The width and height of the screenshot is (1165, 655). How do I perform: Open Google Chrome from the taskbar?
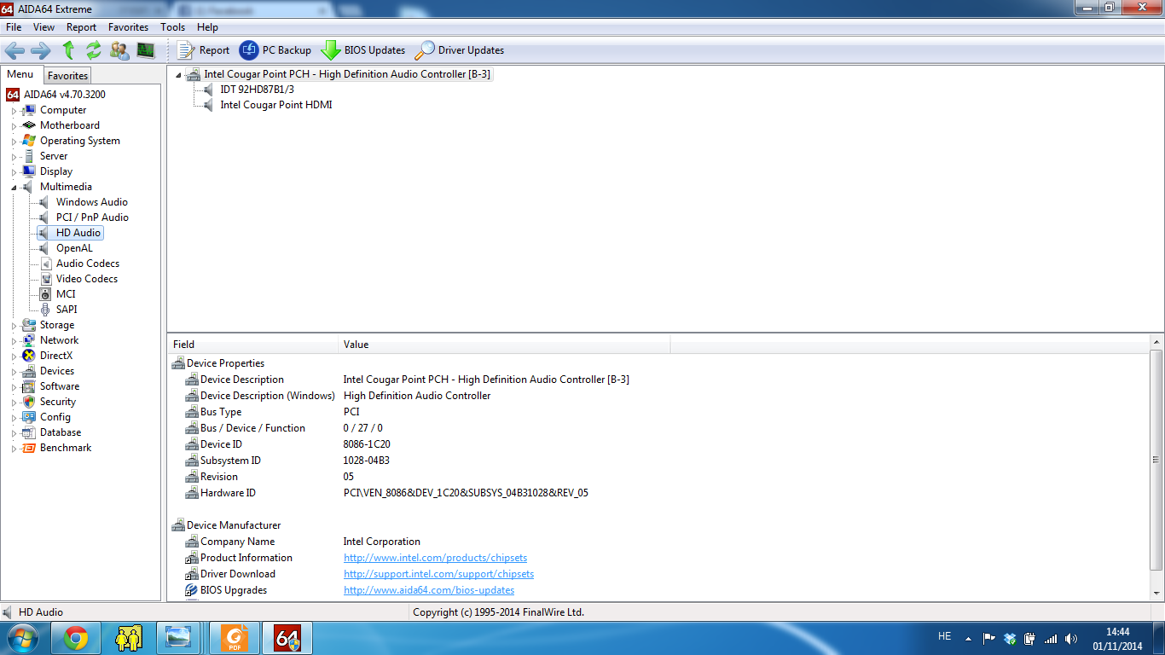(75, 637)
